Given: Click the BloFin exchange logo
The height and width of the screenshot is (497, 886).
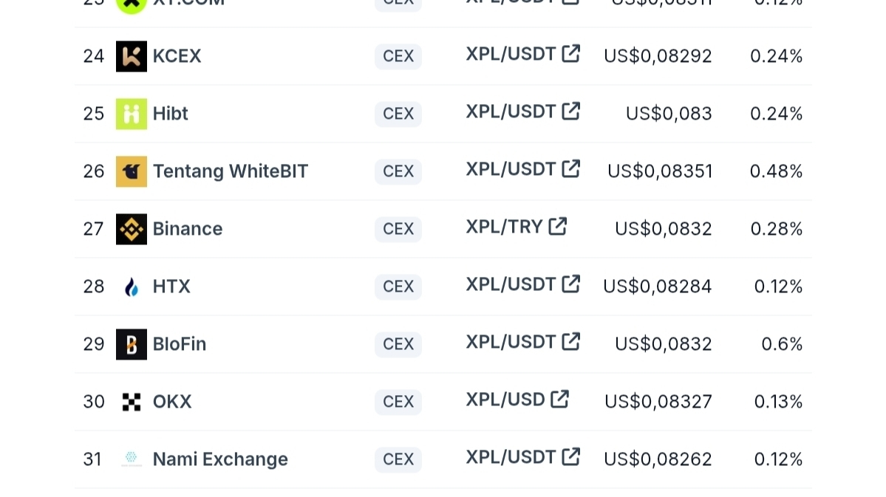Looking at the screenshot, I should 132,344.
